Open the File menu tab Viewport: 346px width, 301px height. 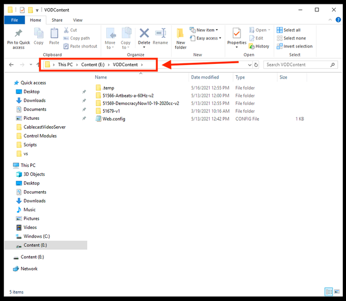click(x=15, y=20)
